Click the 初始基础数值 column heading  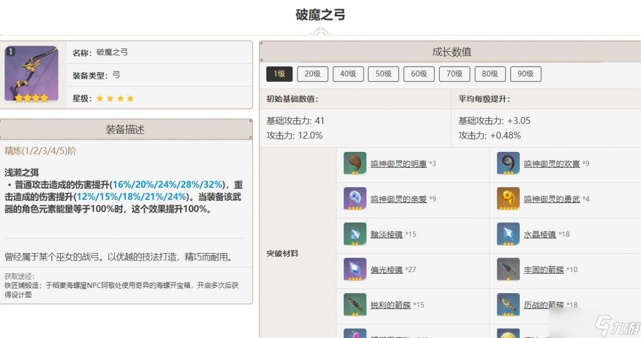pyautogui.click(x=292, y=99)
